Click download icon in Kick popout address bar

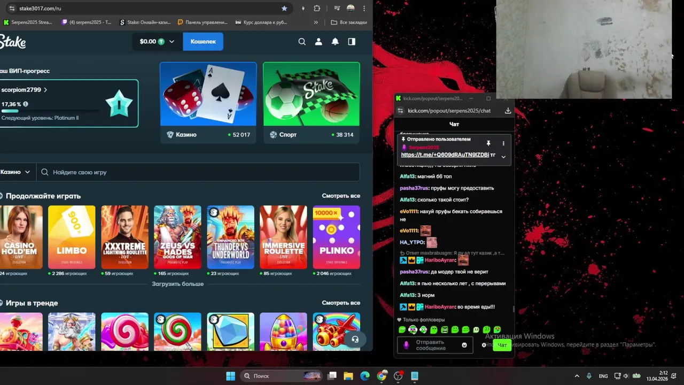tap(508, 111)
